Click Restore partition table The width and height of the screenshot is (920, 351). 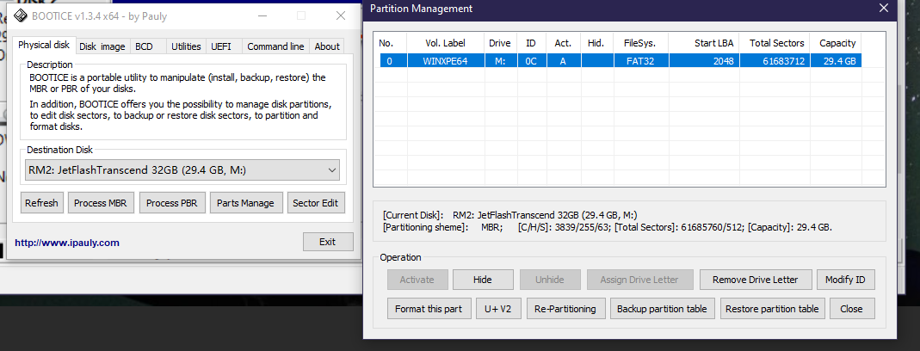tap(772, 309)
